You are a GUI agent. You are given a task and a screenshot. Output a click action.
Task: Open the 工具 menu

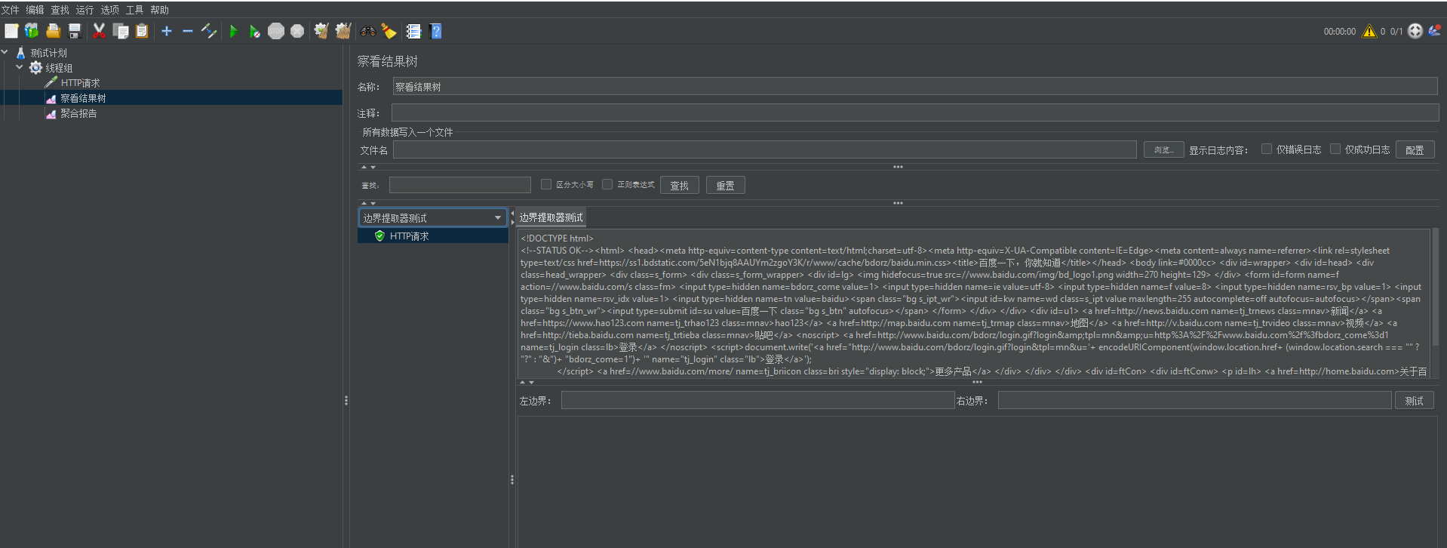point(135,10)
